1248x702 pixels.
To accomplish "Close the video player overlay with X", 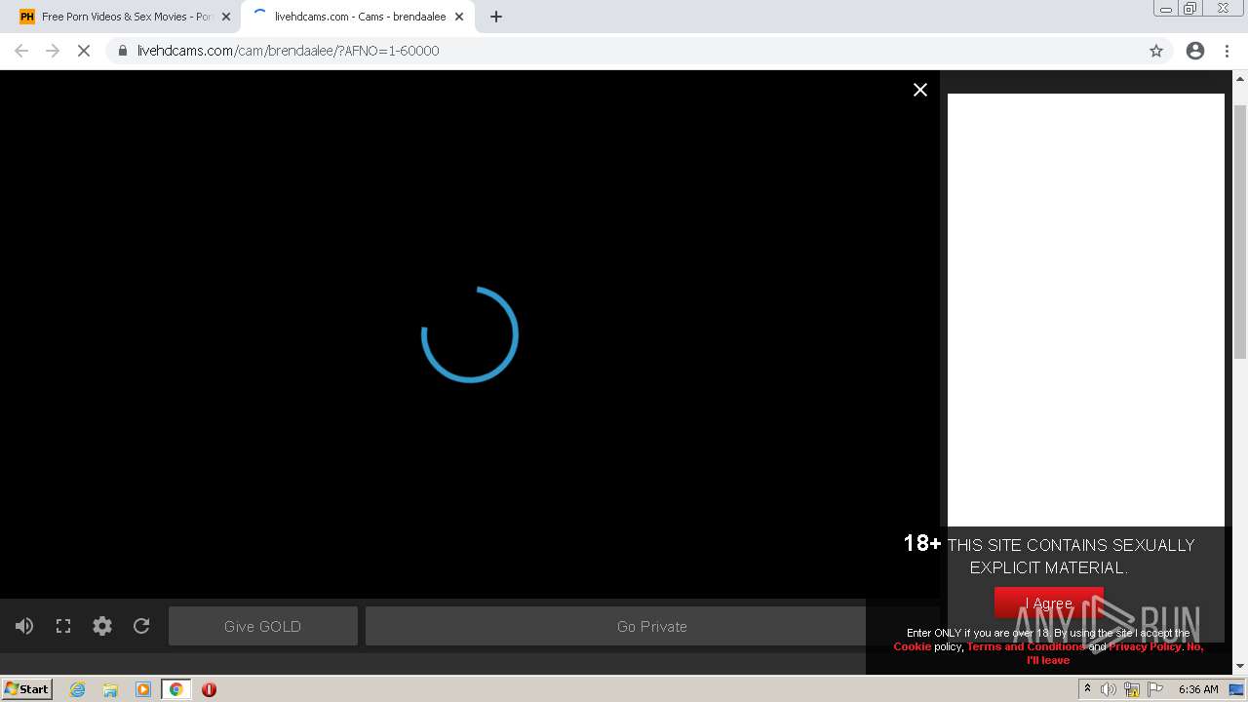I will tap(919, 90).
